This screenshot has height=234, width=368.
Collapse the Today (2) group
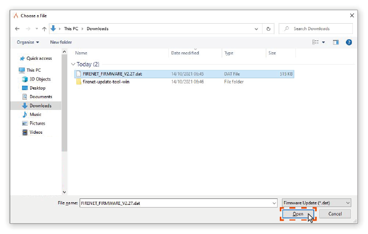tap(73, 64)
